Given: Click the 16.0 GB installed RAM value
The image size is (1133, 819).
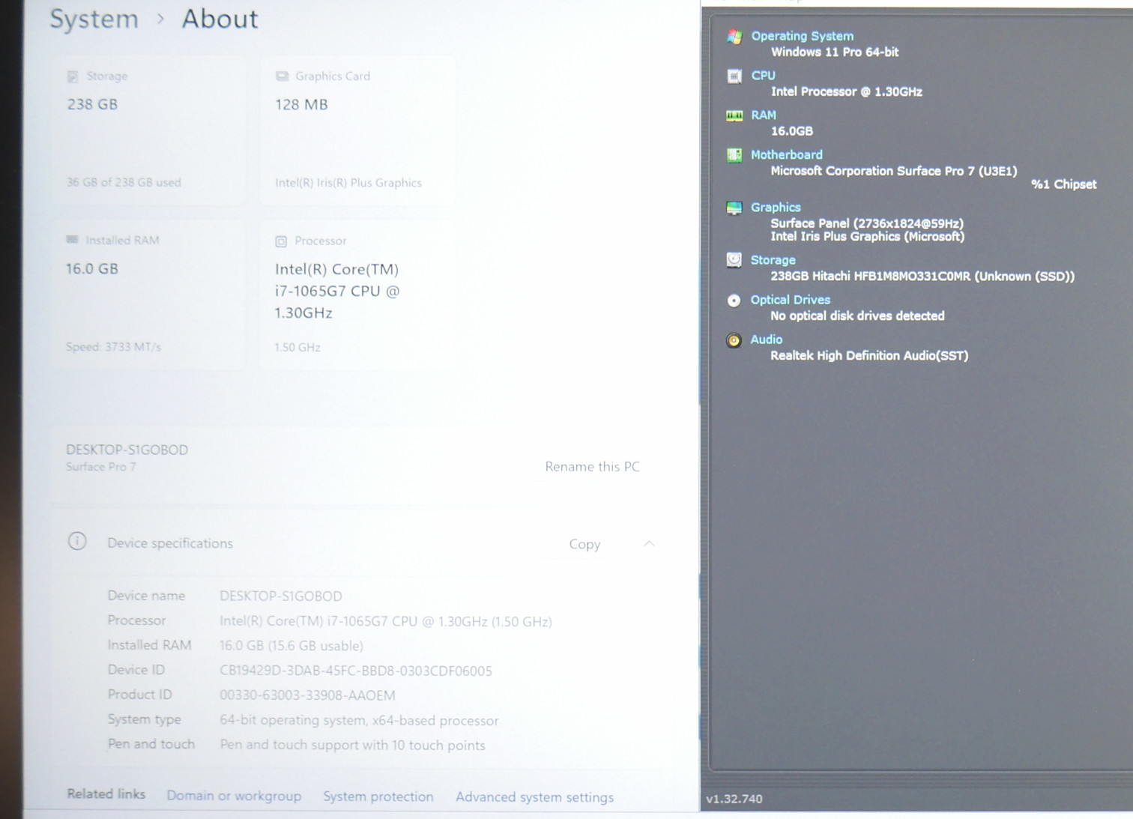Looking at the screenshot, I should (91, 268).
